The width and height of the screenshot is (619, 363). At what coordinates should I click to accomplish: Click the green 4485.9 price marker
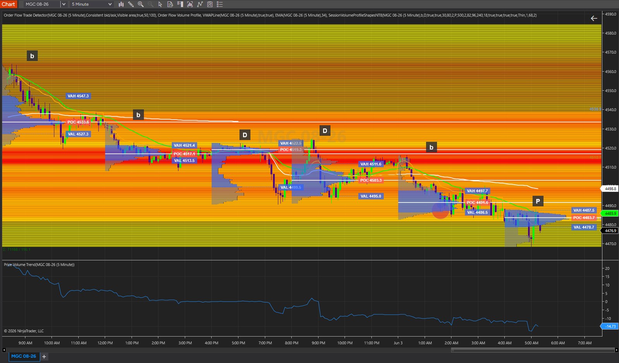pos(610,213)
